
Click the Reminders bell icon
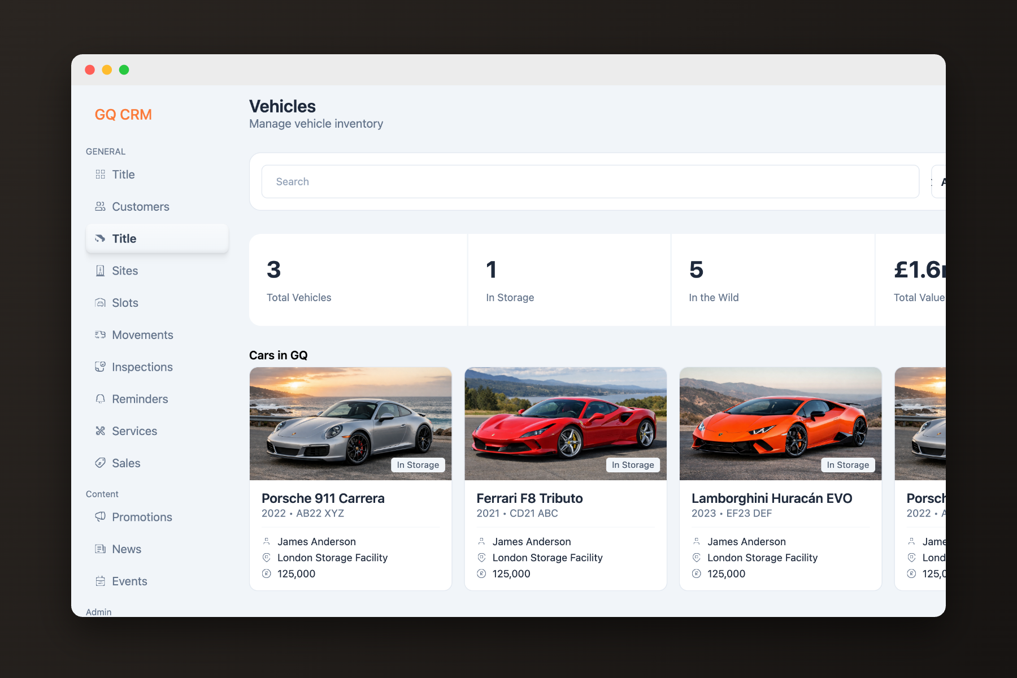tap(100, 399)
